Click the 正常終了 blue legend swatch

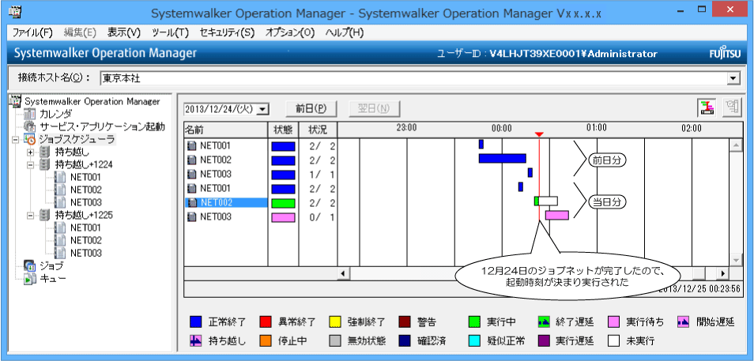tap(196, 322)
